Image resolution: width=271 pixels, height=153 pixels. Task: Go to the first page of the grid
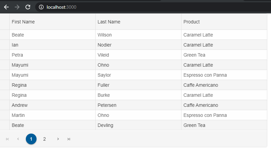7,139
